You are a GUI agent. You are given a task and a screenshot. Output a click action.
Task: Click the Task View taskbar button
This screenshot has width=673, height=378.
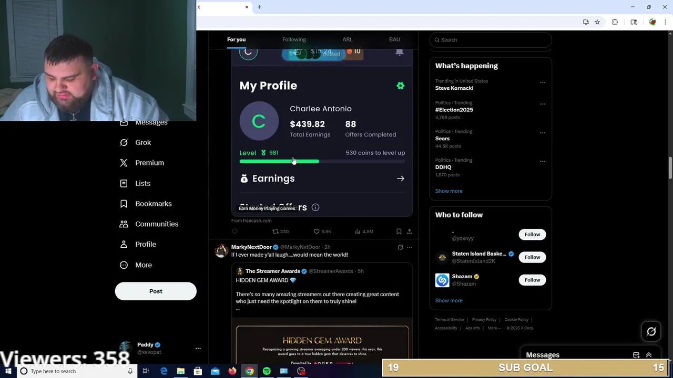click(x=146, y=371)
